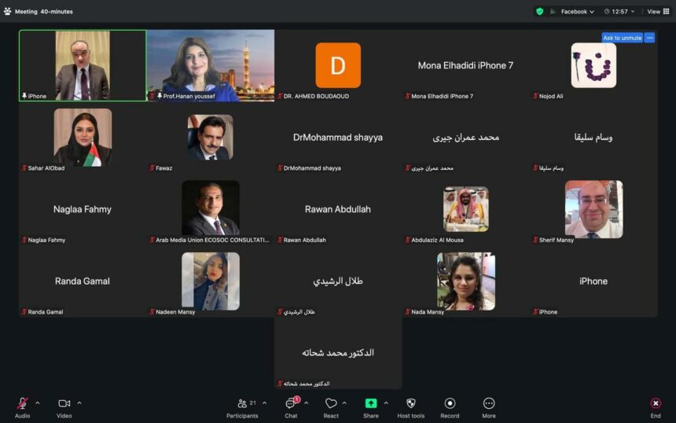Expand the video options caret
This screenshot has width=676, height=423.
coord(79,403)
